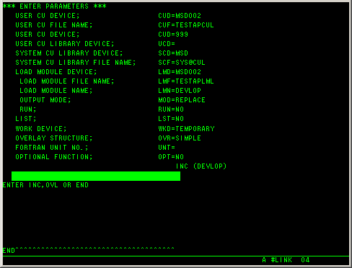Click the 'USER CU FILE NAME;' label
Viewport: 352px width, 268px height.
click(54, 25)
